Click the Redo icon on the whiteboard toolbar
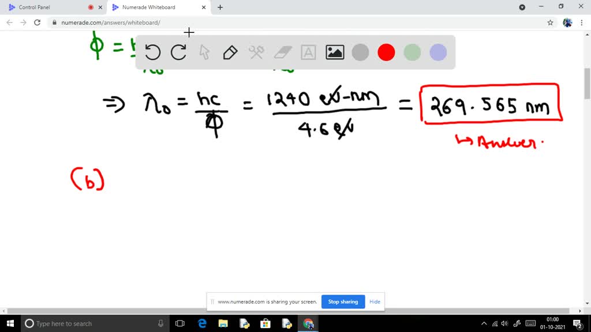Viewport: 591px width, 332px height. [178, 52]
